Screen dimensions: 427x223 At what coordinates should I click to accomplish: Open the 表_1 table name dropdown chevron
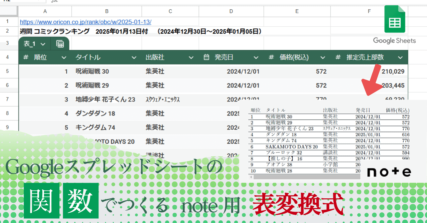click(43, 44)
